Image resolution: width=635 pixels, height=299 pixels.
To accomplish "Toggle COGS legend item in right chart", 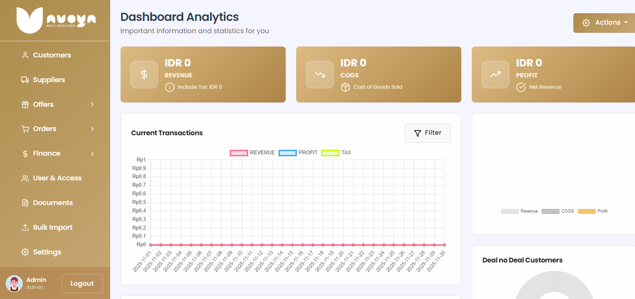I will tap(558, 211).
